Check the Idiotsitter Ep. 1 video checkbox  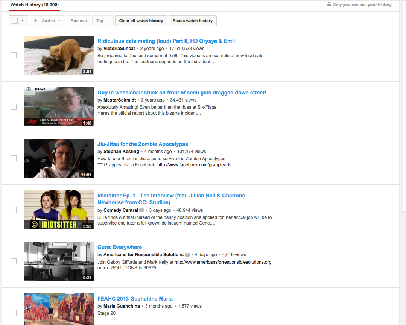click(14, 210)
